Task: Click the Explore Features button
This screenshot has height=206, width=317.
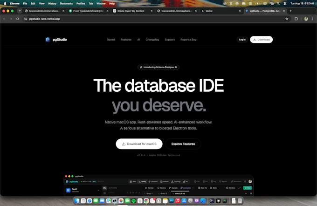Action: tap(183, 144)
